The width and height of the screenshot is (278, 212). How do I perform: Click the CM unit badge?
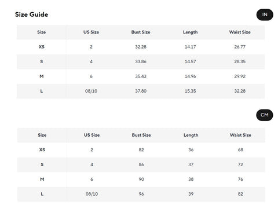265,115
